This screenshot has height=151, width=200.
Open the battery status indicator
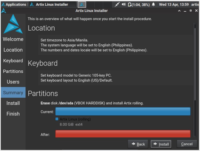click(x=139, y=5)
